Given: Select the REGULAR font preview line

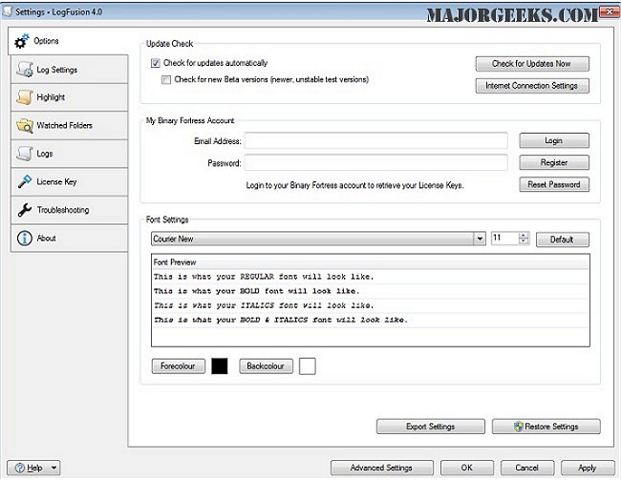Looking at the screenshot, I should click(371, 277).
